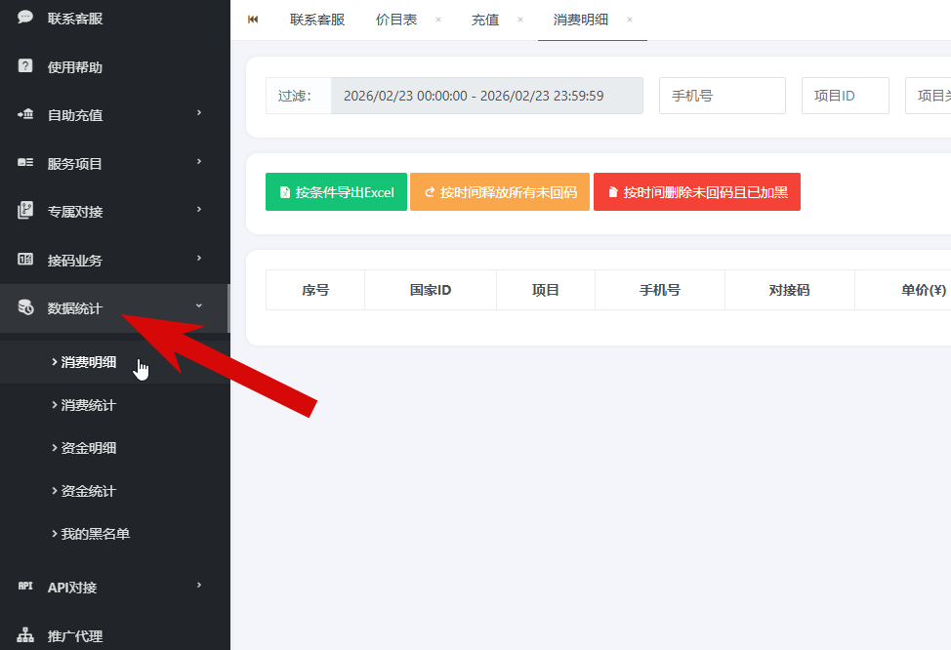Focus the 项目ID input field
The height and width of the screenshot is (650, 951).
pyautogui.click(x=846, y=96)
